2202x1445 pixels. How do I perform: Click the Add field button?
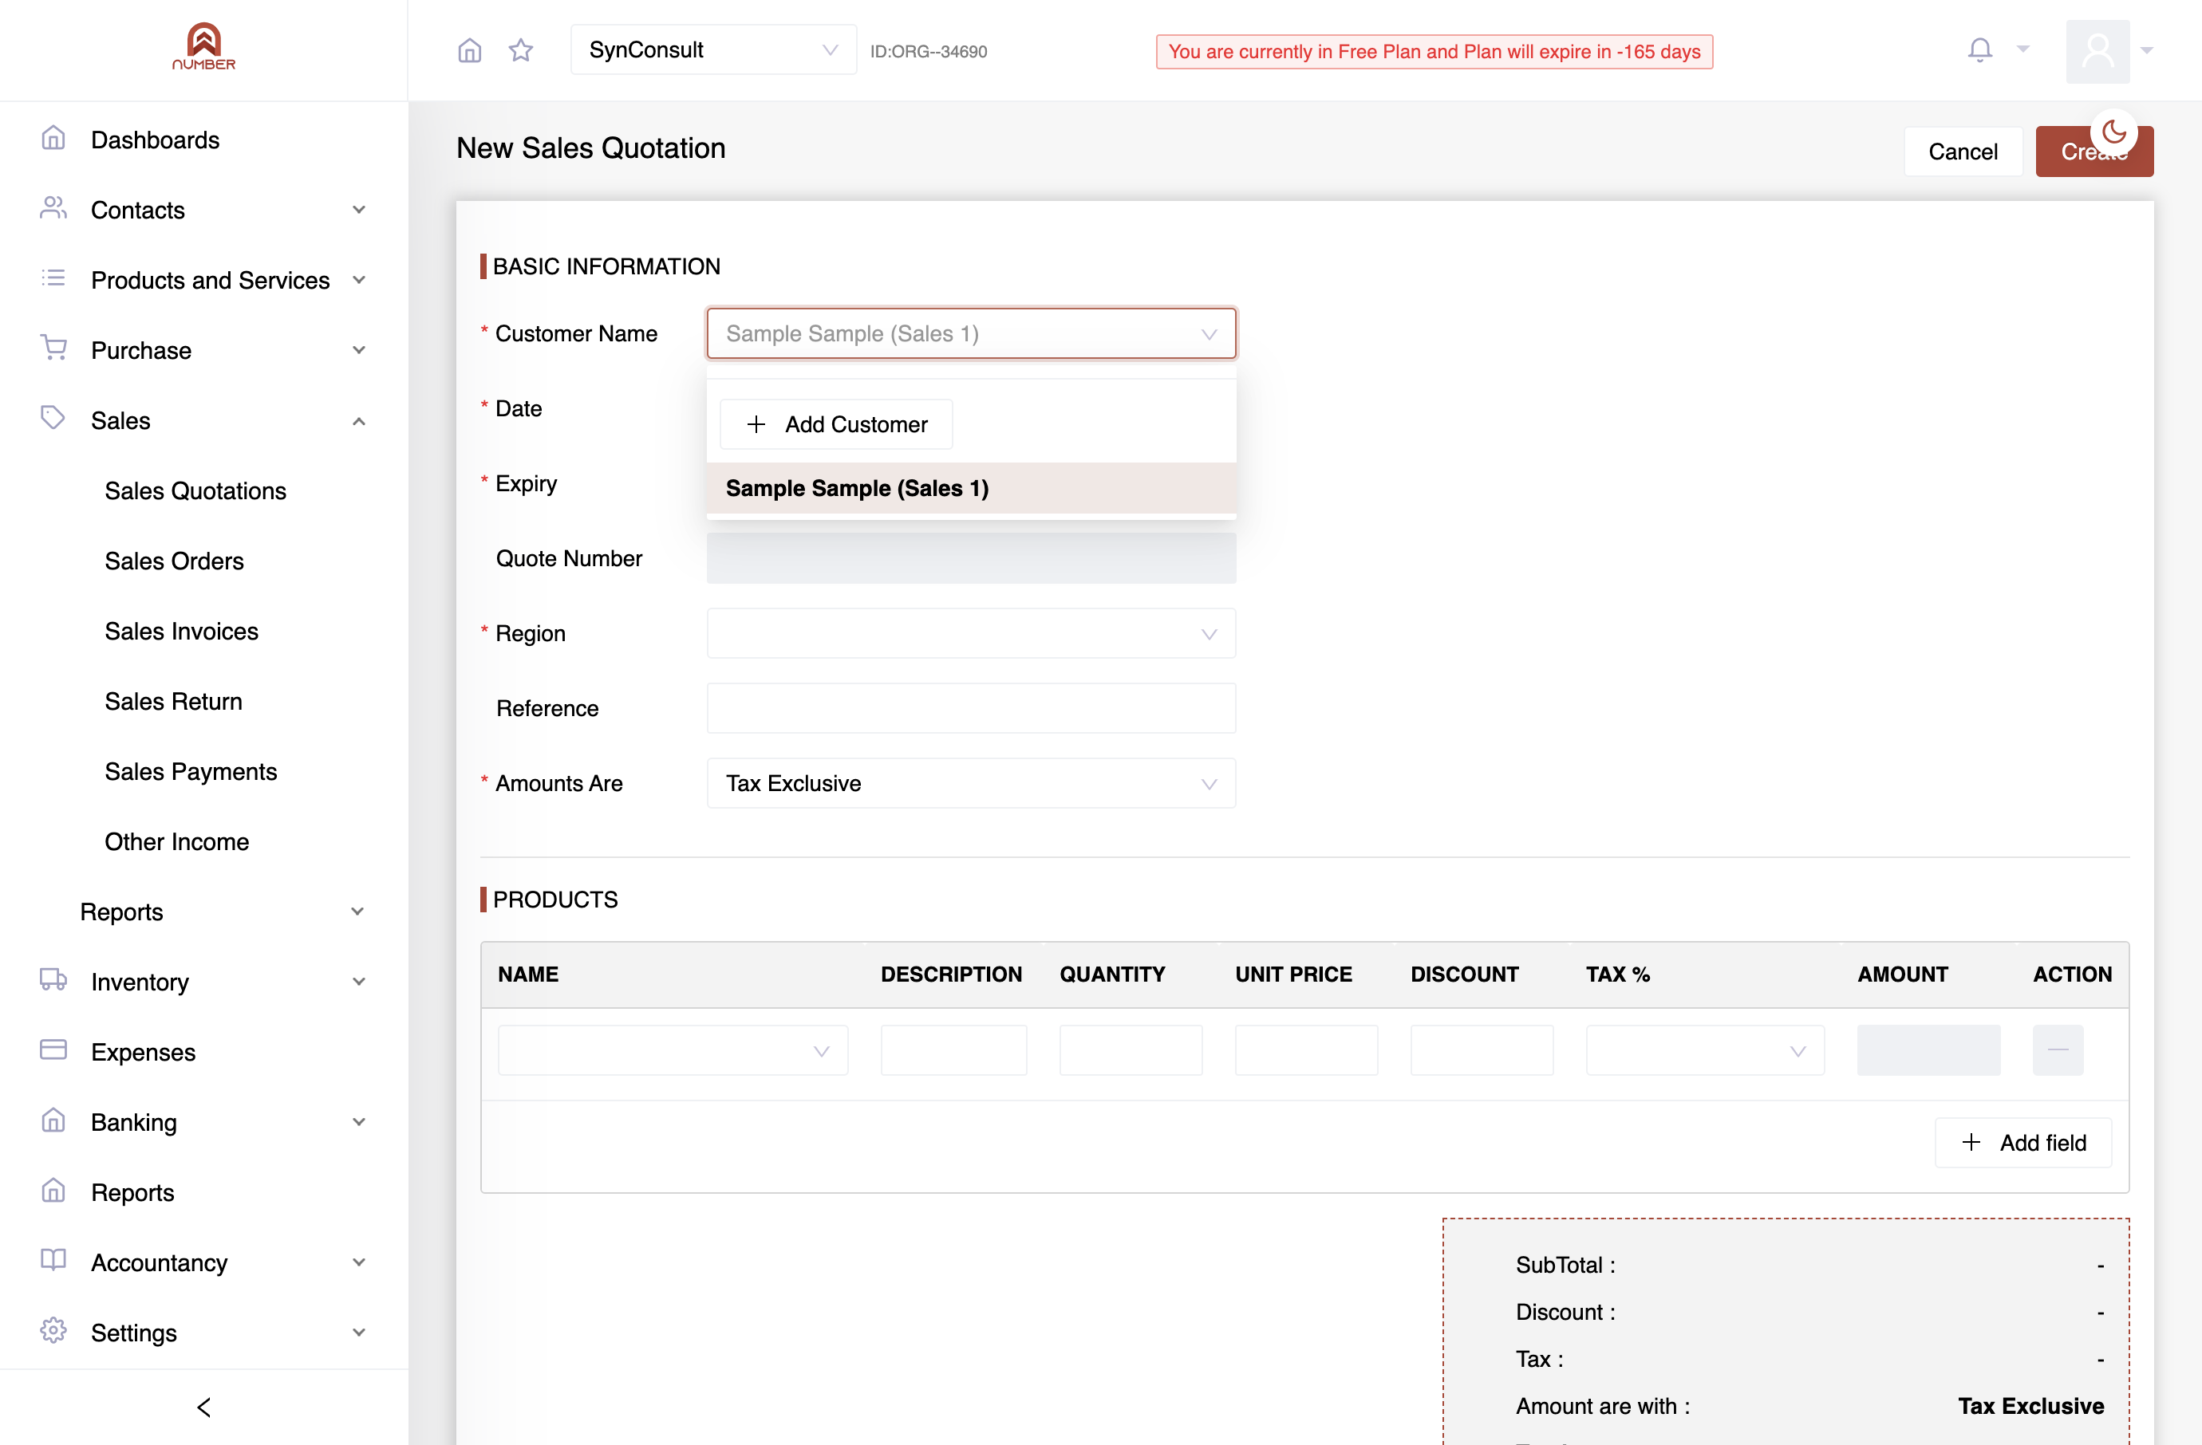click(x=2022, y=1143)
